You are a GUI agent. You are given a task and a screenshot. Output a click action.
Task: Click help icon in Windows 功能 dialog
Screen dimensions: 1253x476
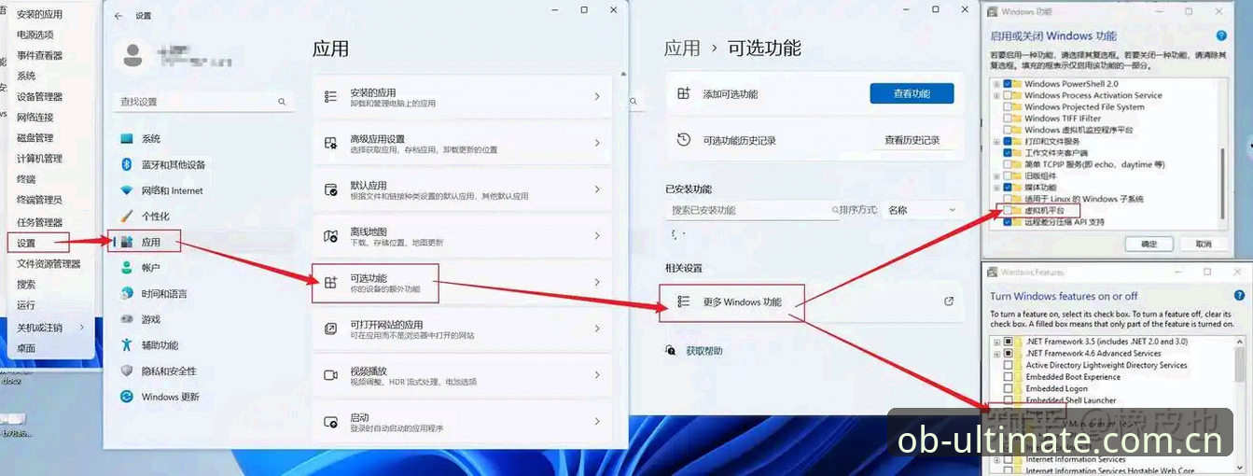coord(1221,35)
